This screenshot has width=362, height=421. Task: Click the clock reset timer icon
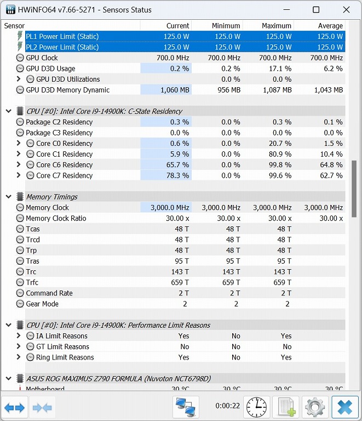tap(257, 407)
